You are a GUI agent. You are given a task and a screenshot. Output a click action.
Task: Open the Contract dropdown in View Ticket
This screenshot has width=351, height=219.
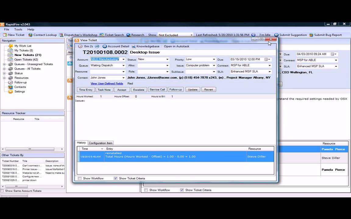click(270, 65)
